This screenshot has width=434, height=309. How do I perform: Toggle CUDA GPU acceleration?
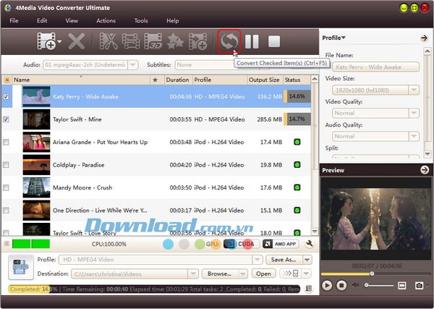[x=242, y=244]
